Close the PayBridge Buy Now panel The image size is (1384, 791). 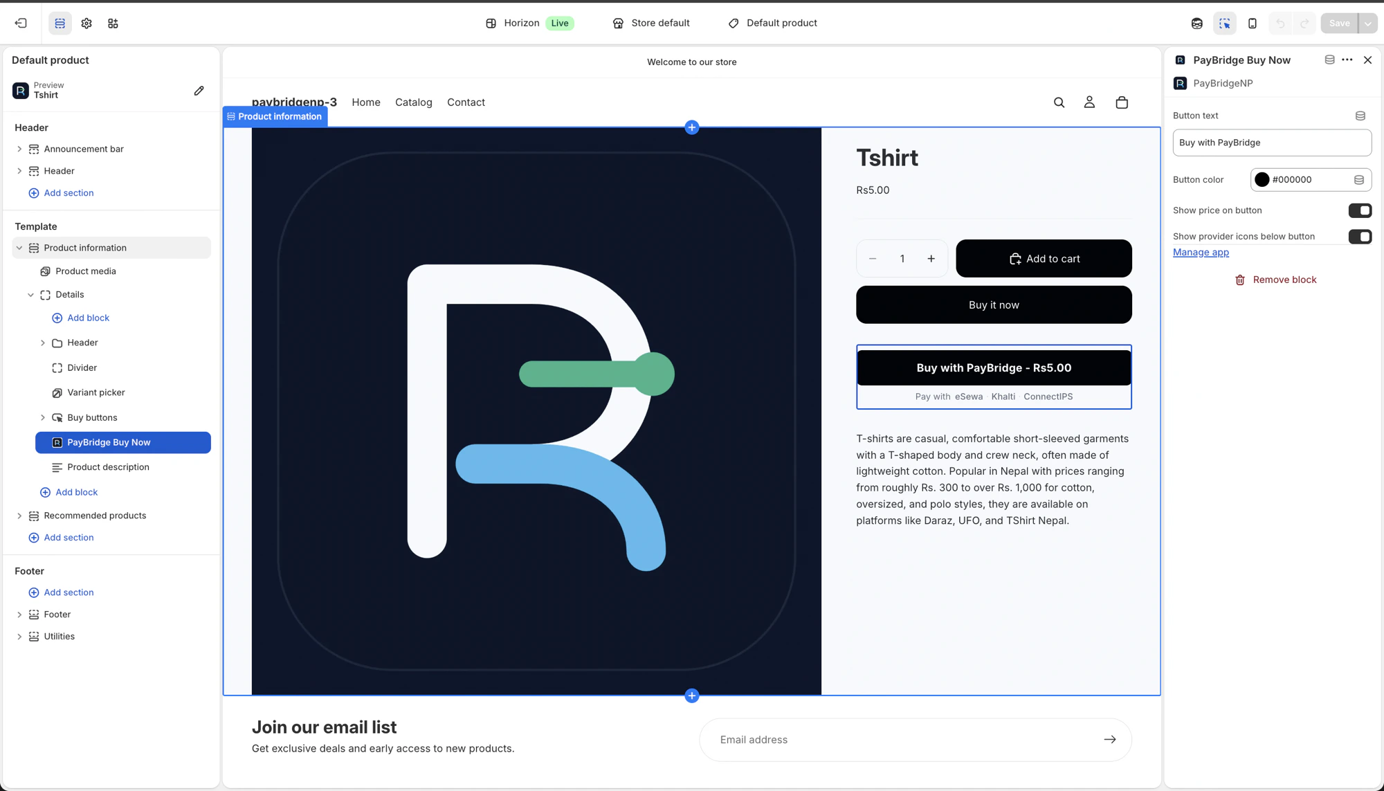click(1368, 60)
